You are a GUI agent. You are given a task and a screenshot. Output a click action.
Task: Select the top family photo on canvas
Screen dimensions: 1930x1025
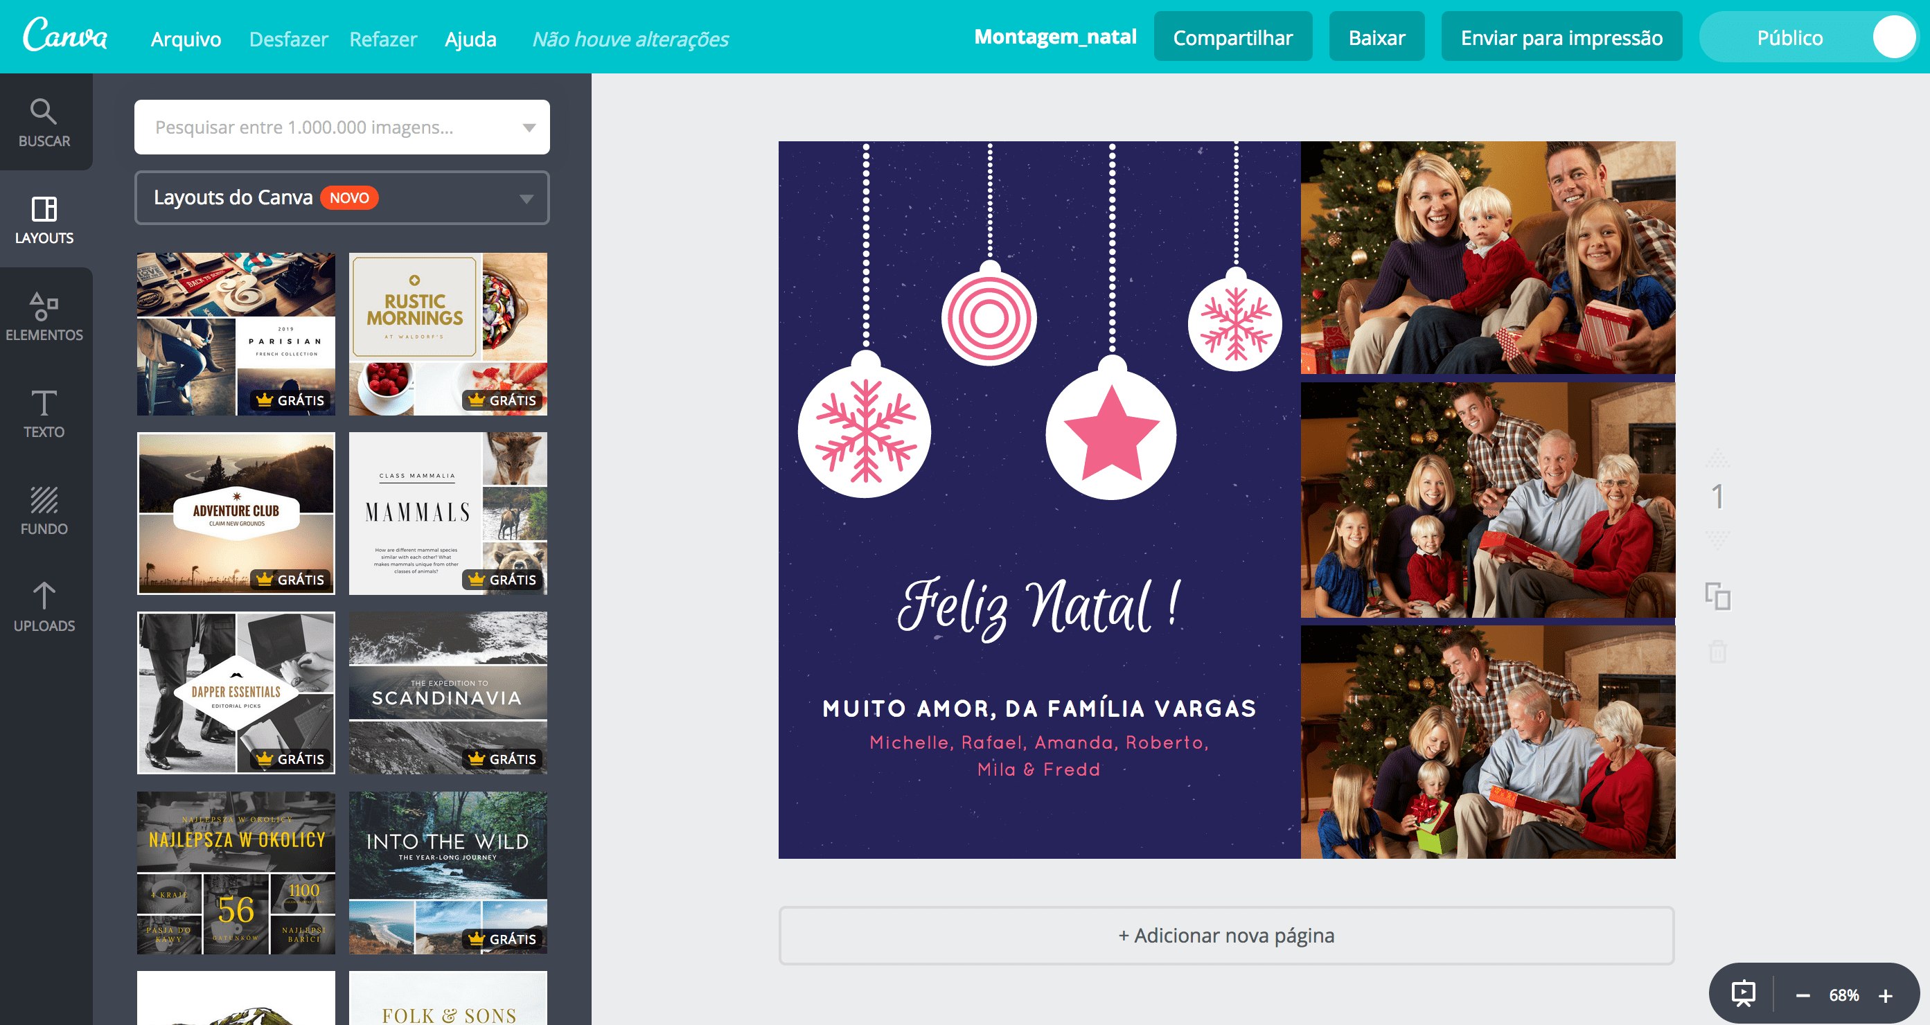coord(1488,258)
